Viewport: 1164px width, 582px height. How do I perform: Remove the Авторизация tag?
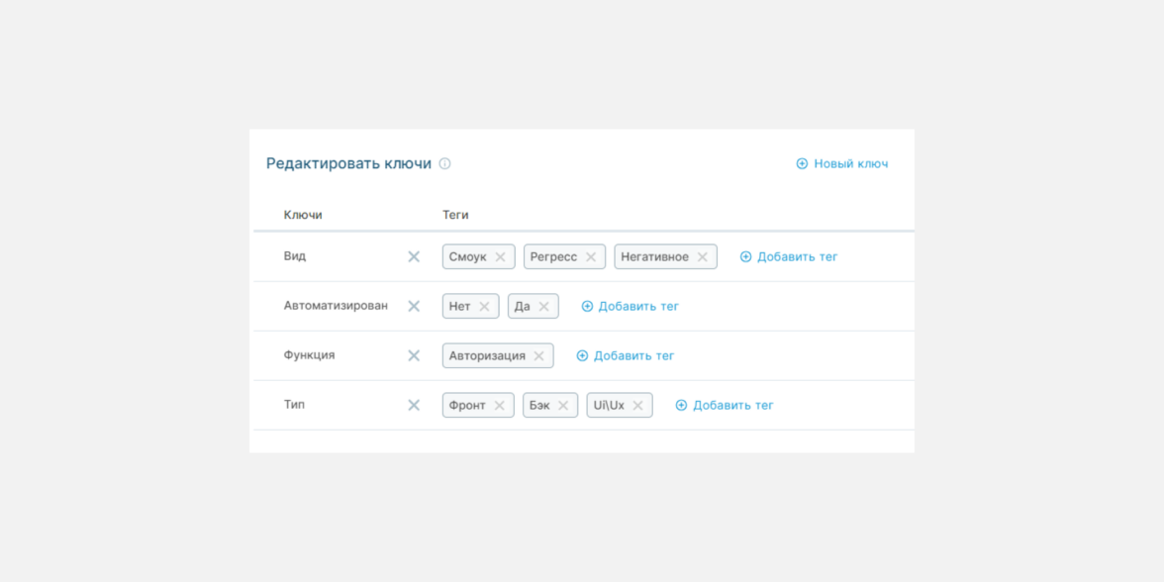coord(538,356)
